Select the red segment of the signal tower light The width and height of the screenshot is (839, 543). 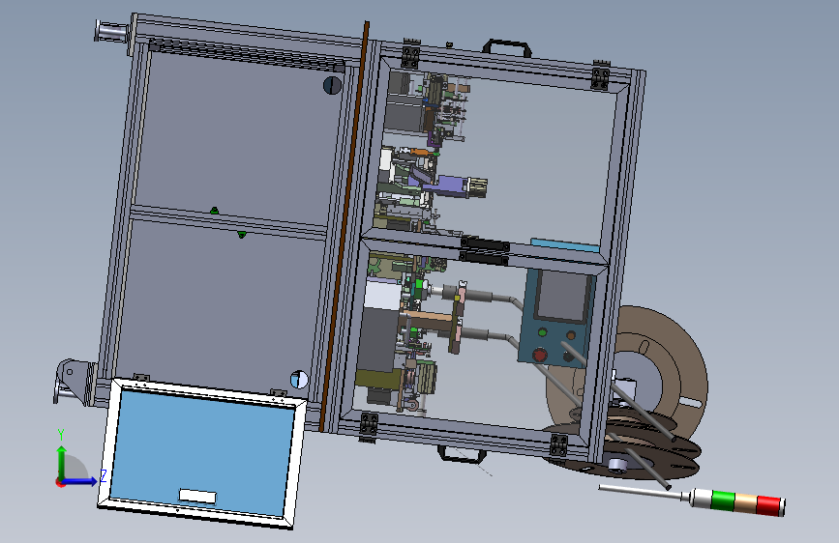[x=769, y=505]
